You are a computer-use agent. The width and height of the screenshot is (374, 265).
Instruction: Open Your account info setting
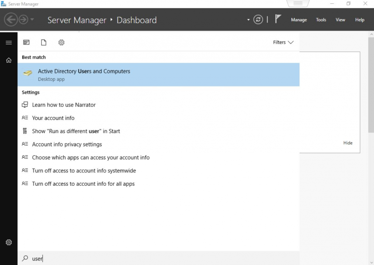53,118
